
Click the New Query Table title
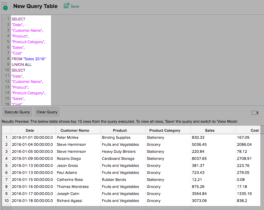tap(35, 6)
